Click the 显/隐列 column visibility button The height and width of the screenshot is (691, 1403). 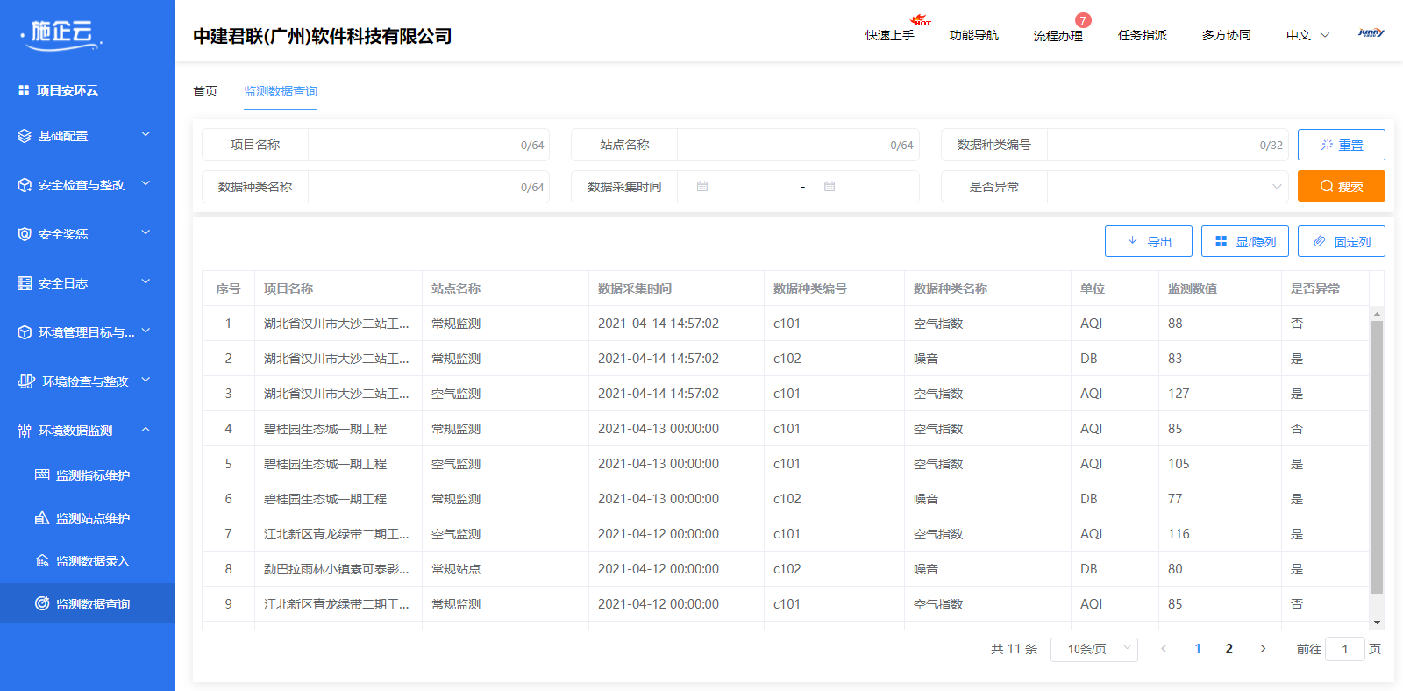(1244, 241)
